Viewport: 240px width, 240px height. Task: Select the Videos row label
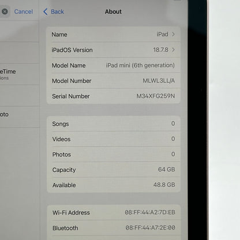pyautogui.click(x=61, y=139)
